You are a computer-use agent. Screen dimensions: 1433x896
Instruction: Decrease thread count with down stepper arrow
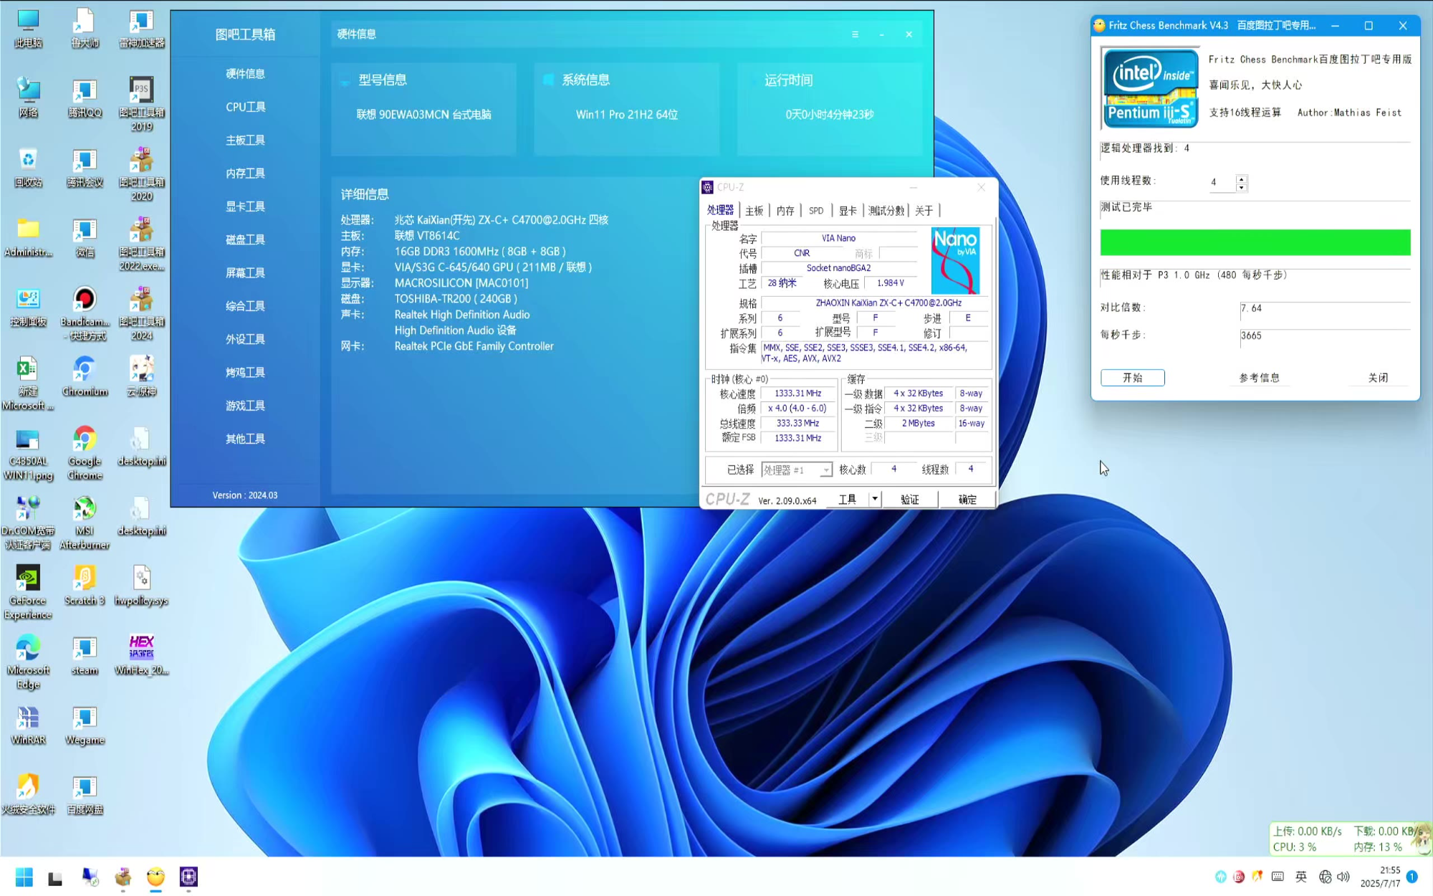tap(1242, 188)
